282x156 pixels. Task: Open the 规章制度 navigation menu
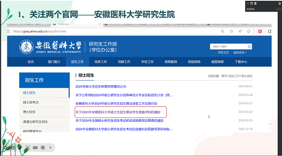[218, 62]
